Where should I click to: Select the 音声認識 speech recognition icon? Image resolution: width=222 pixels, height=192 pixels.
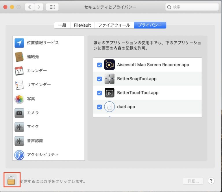(x=19, y=141)
